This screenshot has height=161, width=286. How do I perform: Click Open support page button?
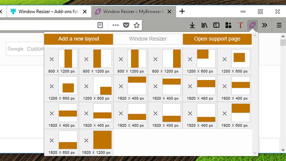click(217, 39)
